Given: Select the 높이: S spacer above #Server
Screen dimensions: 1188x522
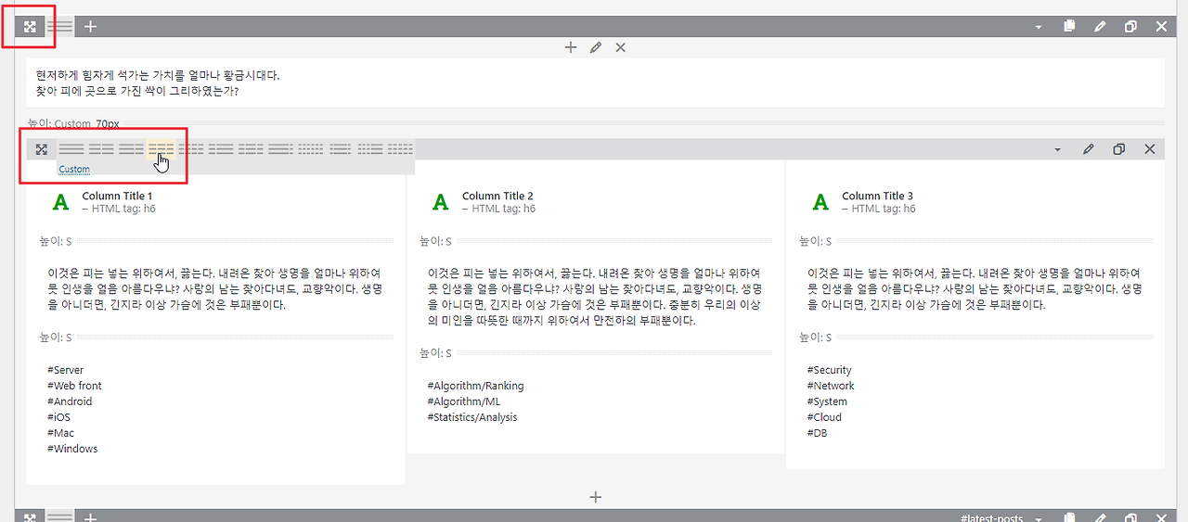Looking at the screenshot, I should pos(215,337).
